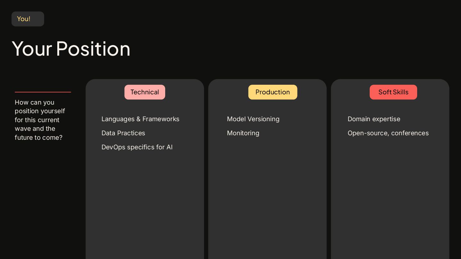The image size is (461, 259).
Task: Select the "Model Versioning" item
Action: [253, 119]
